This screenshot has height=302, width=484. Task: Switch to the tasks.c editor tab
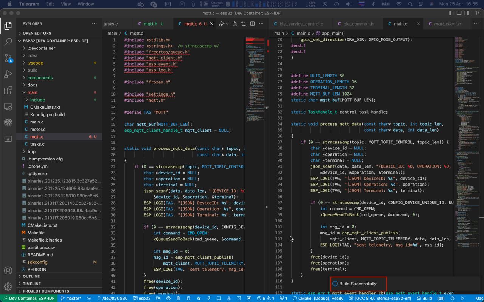111,24
